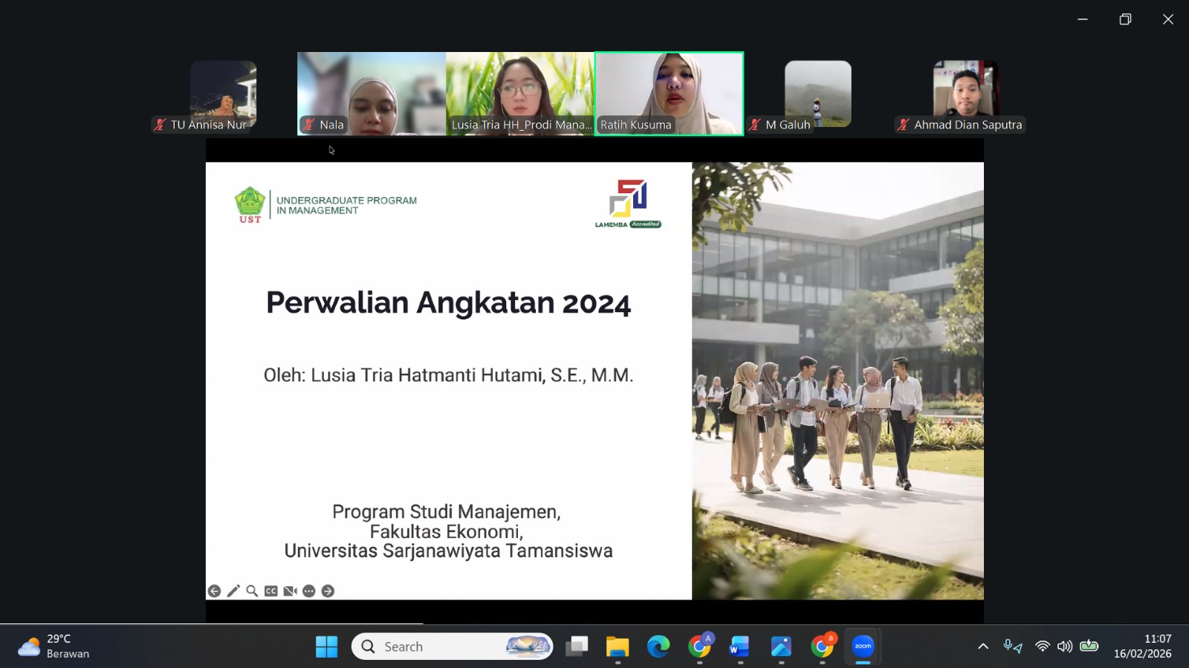Open the Windows Start menu

click(326, 646)
